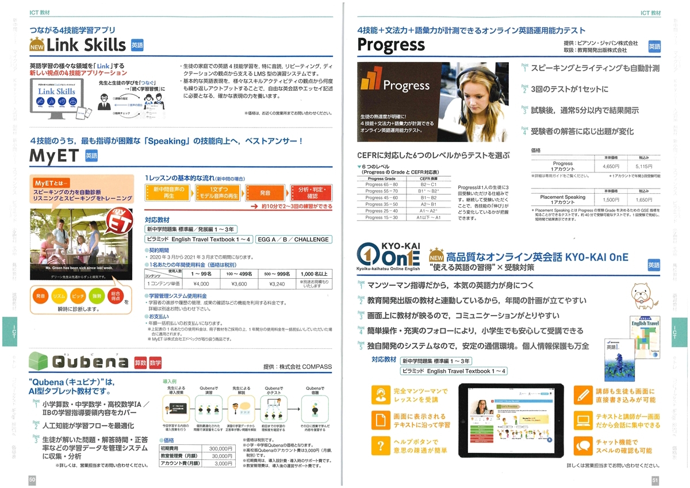Image resolution: width=690 pixels, height=488 pixels.
Task: Select the KYO-KAI ピラミッド English Travel Textbook box
Action: click(x=454, y=371)
